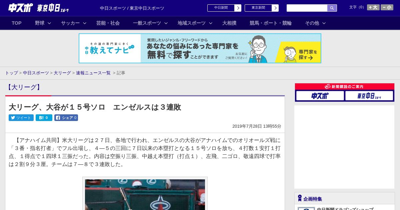400x210 pixels.
Task: Click 専門家を探す on the banner
Action: tap(308, 55)
